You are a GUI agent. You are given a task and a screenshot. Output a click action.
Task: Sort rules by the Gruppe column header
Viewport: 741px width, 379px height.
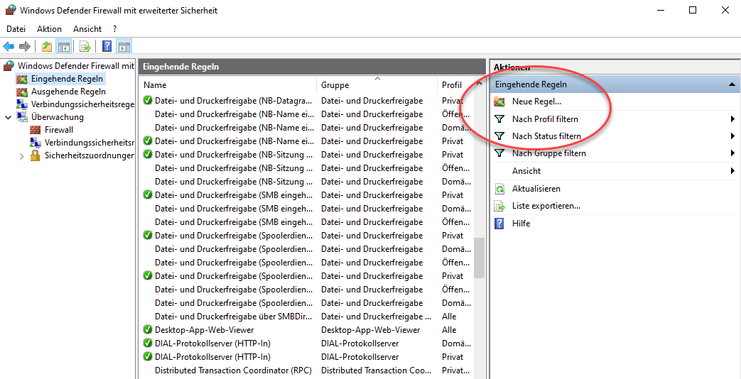pos(377,85)
